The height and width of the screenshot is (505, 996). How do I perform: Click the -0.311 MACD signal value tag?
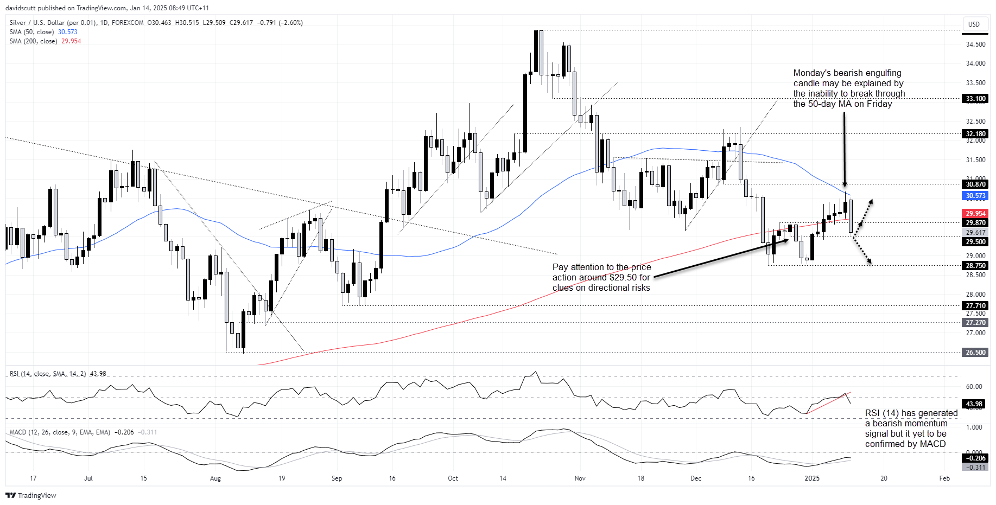[x=975, y=467]
